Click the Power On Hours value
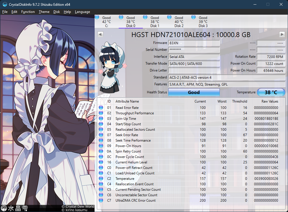The image size is (288, 212). 271,70
